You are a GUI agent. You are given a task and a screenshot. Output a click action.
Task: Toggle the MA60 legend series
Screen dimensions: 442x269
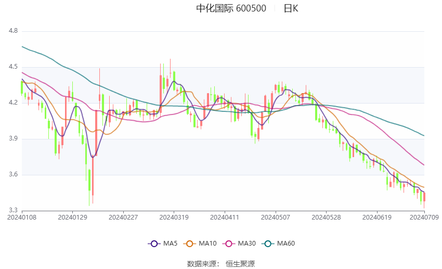[278, 244]
